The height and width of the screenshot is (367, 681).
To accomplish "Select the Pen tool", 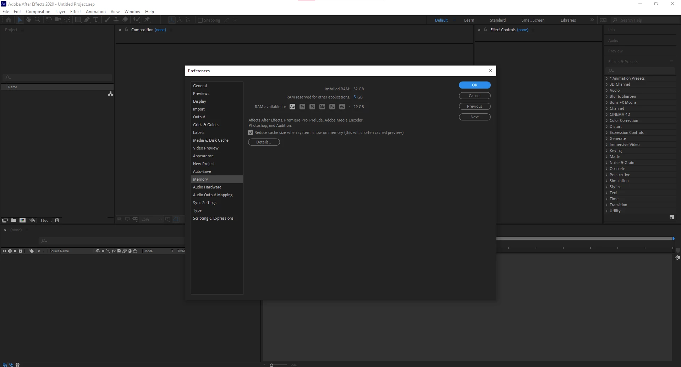I will pos(87,20).
